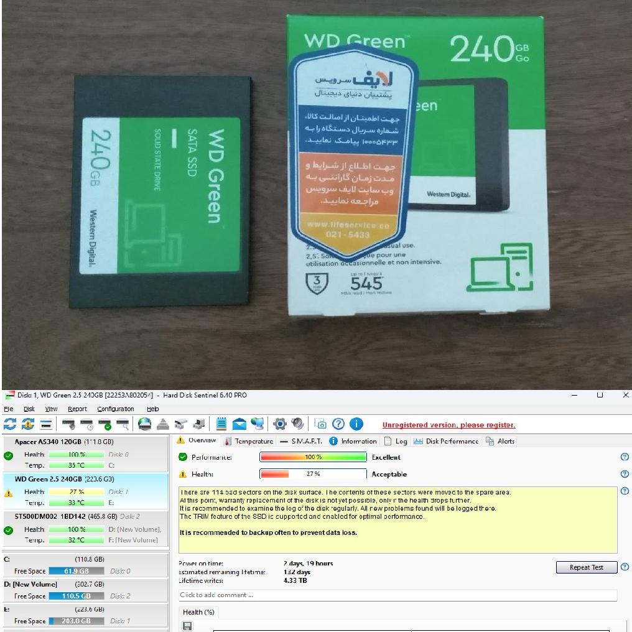Open the Report menu
The width and height of the screenshot is (632, 632).
coord(77,409)
